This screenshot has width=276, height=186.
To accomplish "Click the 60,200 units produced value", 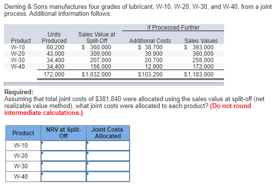I will [x=55, y=47].
